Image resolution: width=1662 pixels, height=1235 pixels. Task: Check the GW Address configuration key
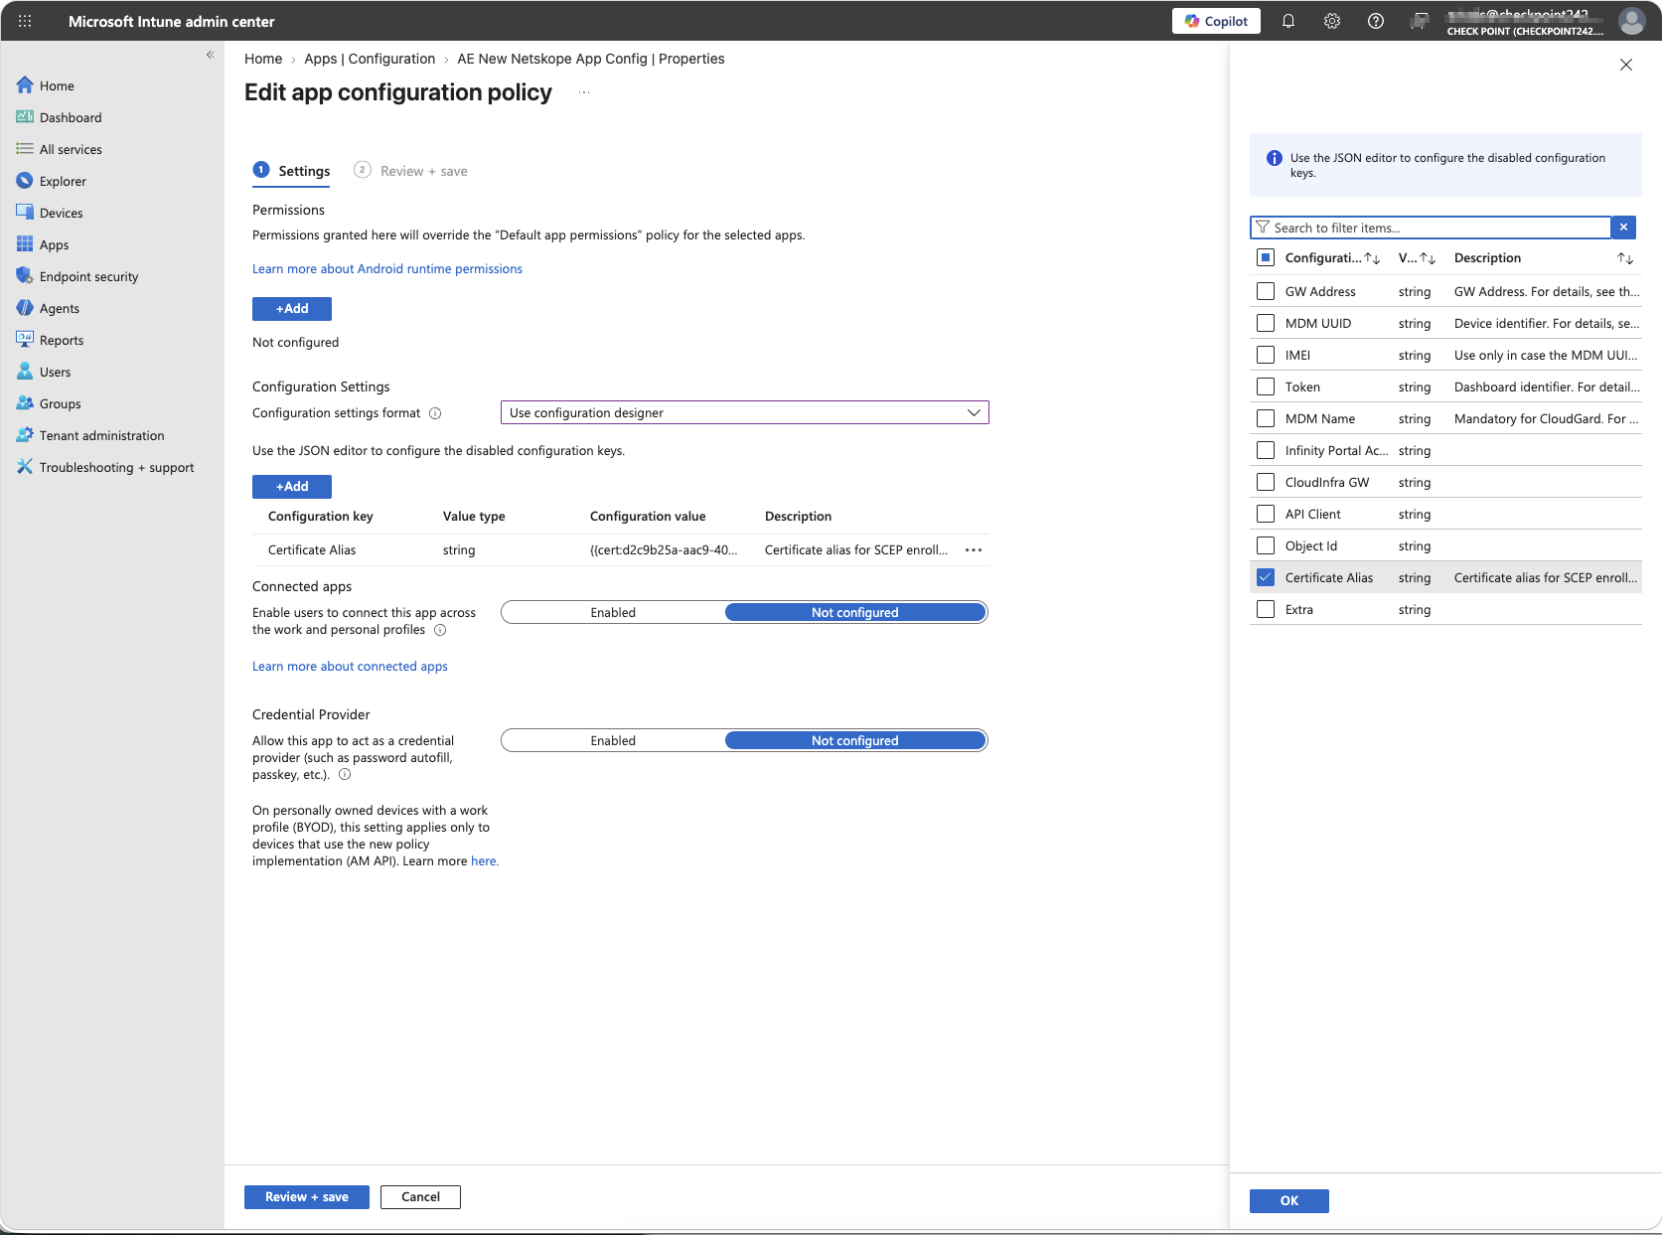pyautogui.click(x=1266, y=291)
